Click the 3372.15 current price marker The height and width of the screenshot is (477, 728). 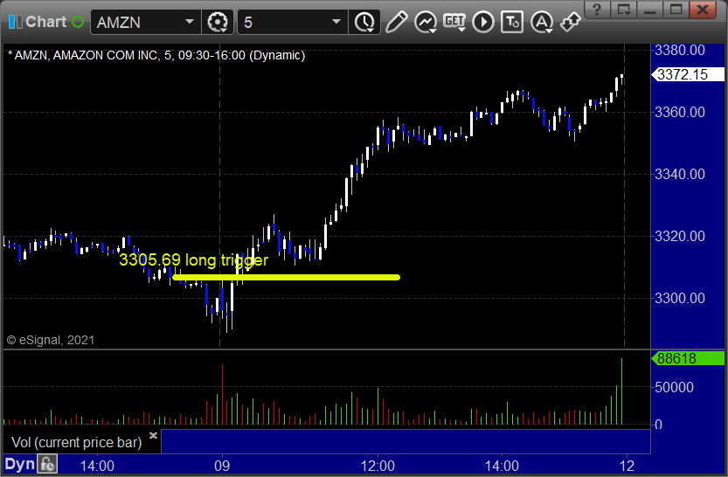pyautogui.click(x=688, y=74)
